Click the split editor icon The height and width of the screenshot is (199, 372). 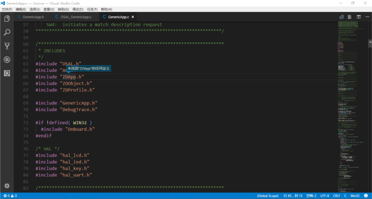(x=358, y=17)
